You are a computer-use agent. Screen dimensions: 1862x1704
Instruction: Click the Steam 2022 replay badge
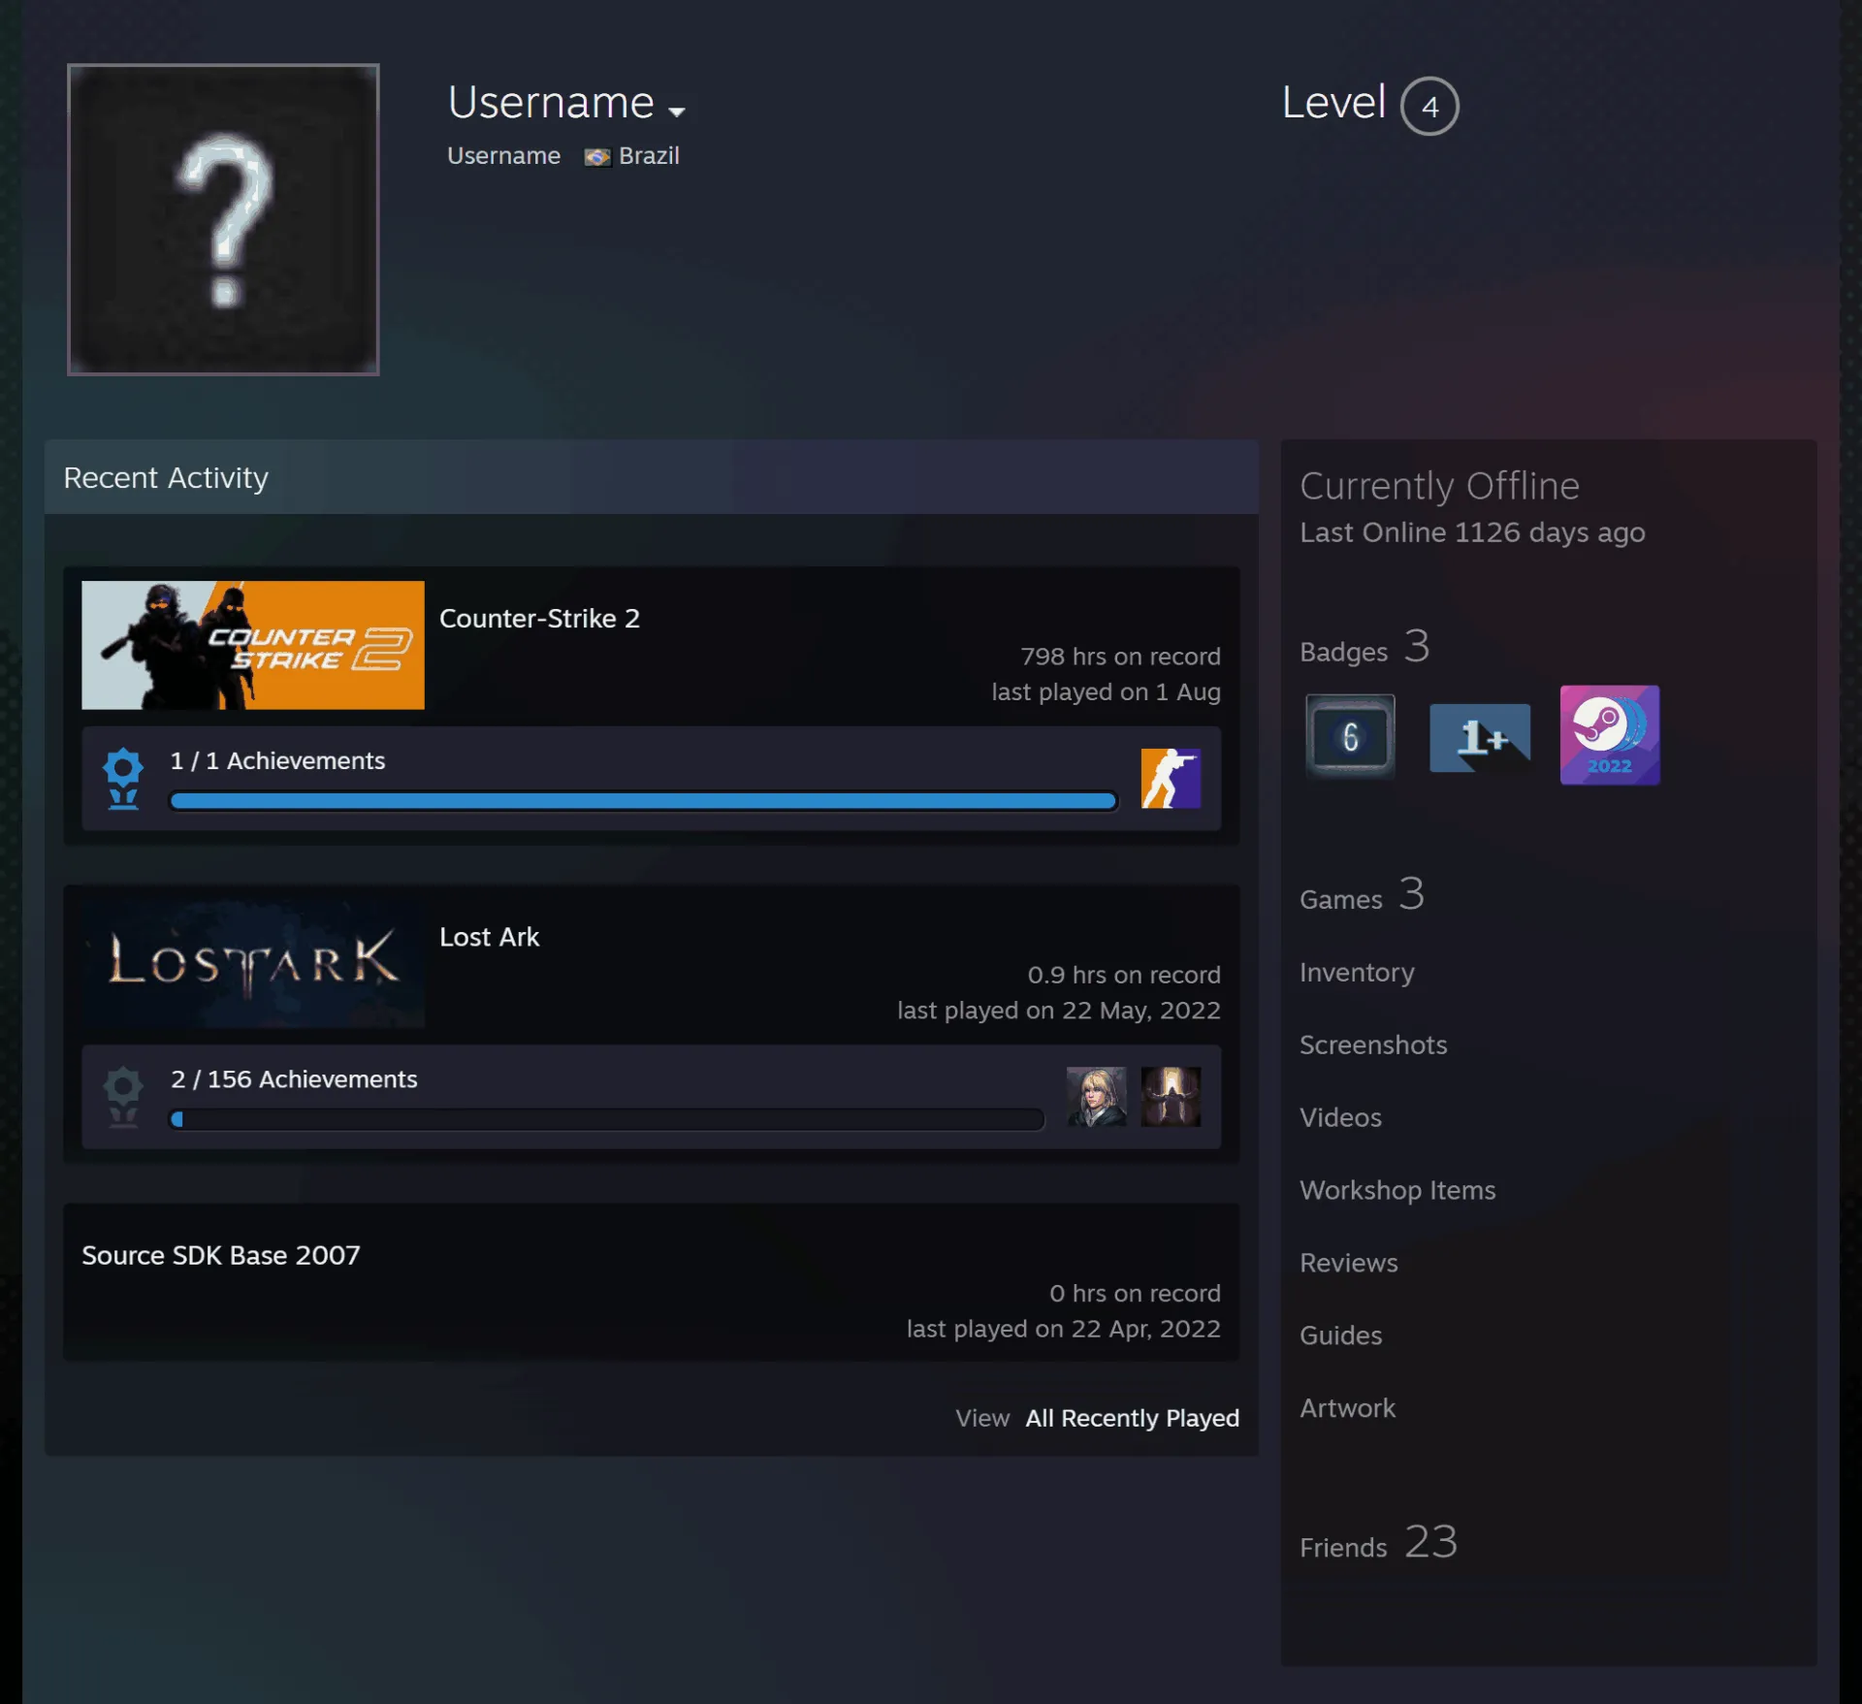click(x=1610, y=735)
